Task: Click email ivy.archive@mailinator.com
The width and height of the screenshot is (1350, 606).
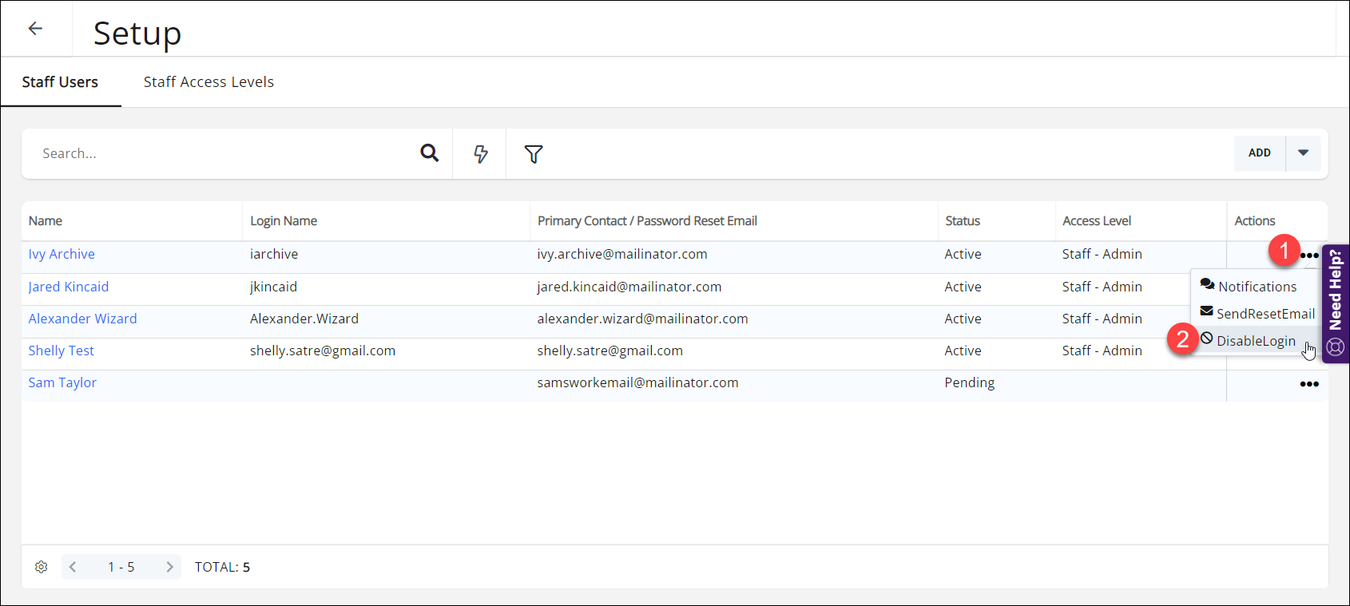Action: (622, 254)
